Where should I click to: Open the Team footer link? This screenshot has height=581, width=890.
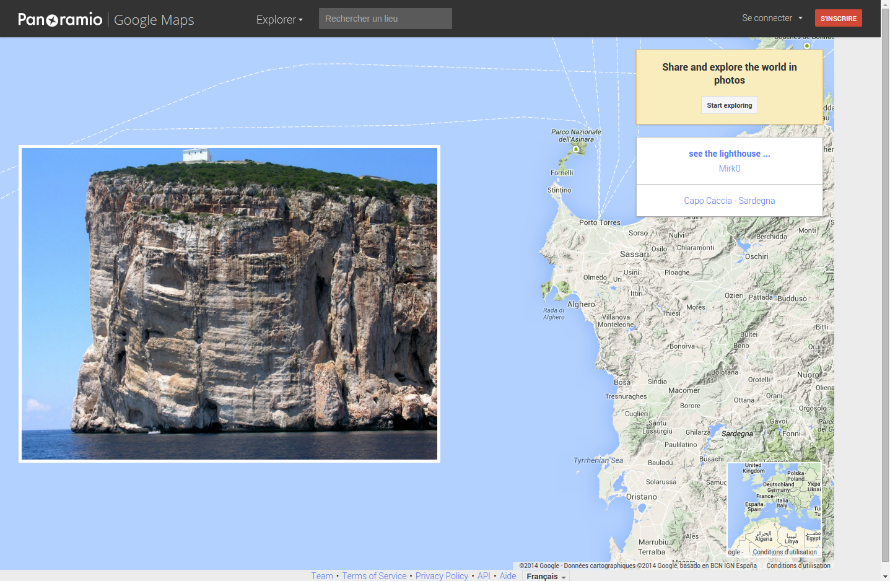(x=321, y=576)
